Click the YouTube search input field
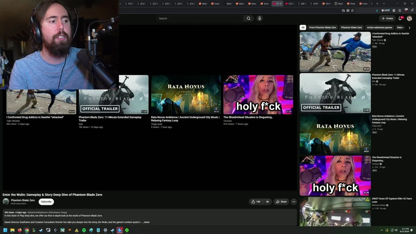This screenshot has width=416, height=234. pos(200,19)
